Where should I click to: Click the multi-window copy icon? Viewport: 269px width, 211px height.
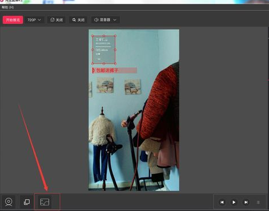[27, 202]
